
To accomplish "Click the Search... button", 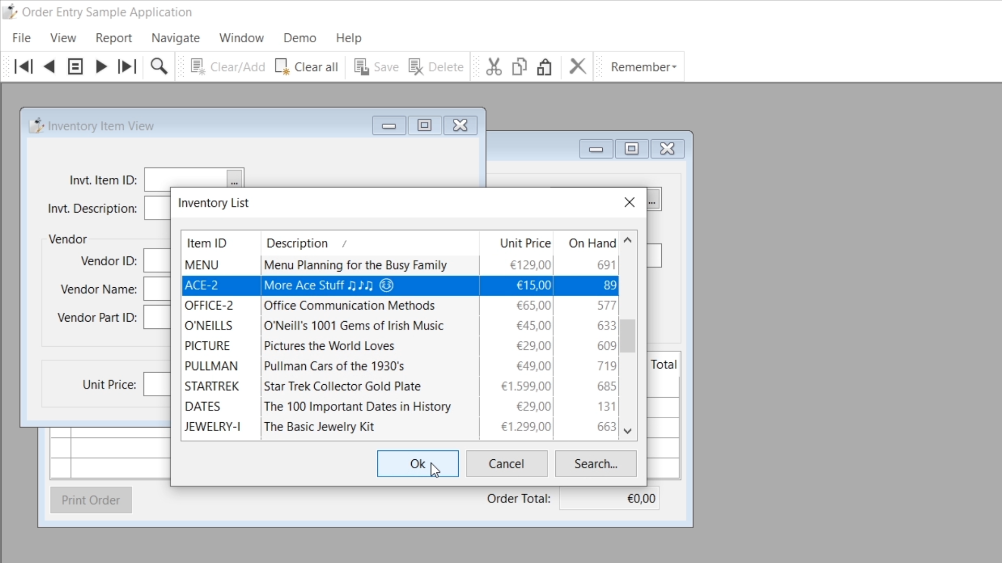I will pos(595,463).
